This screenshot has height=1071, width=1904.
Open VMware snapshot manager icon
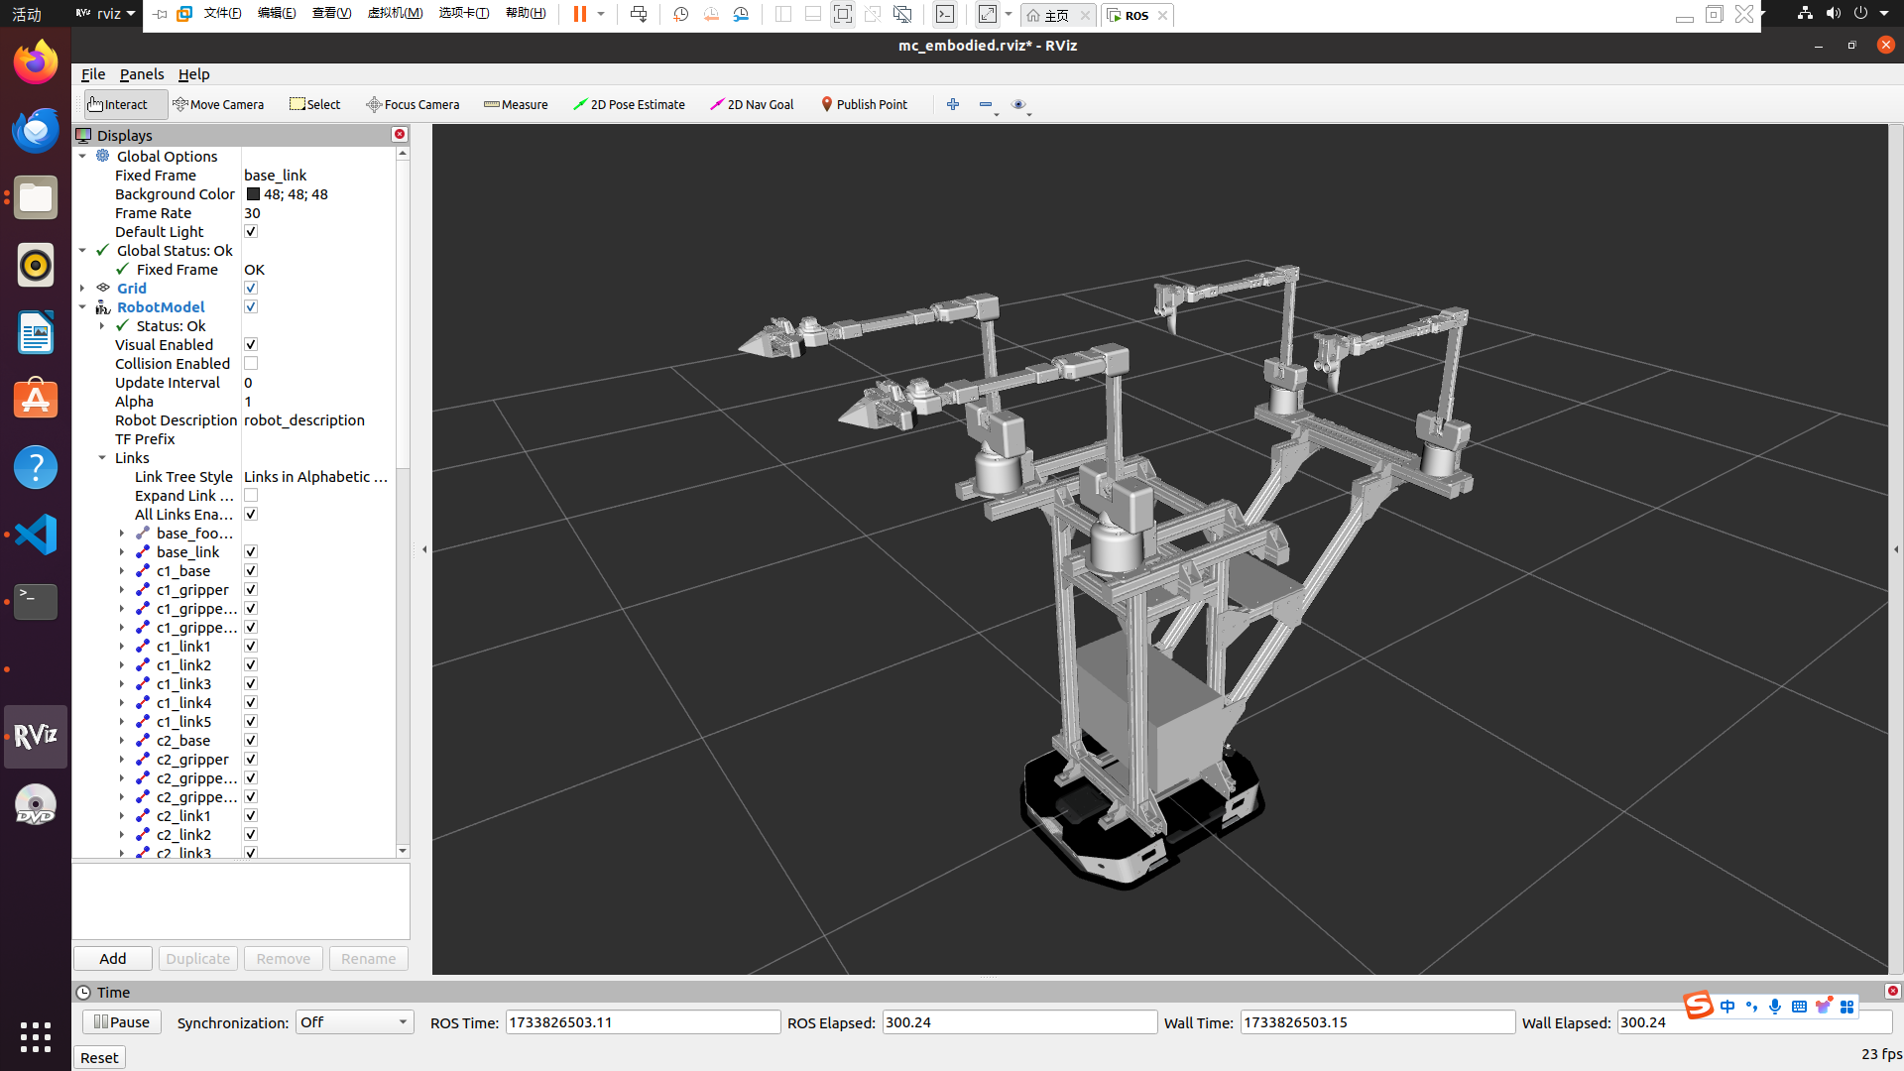coord(741,14)
